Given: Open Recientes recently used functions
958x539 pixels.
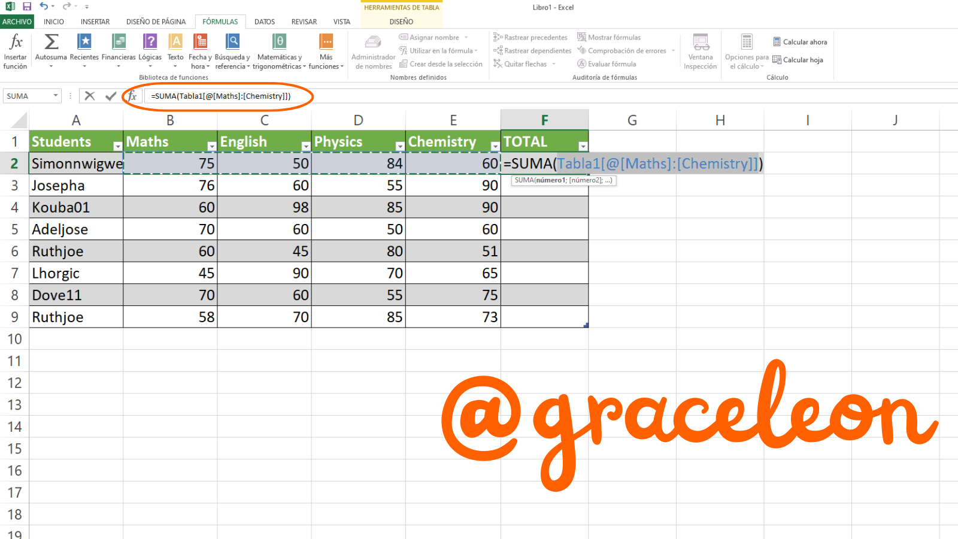Looking at the screenshot, I should [x=84, y=52].
